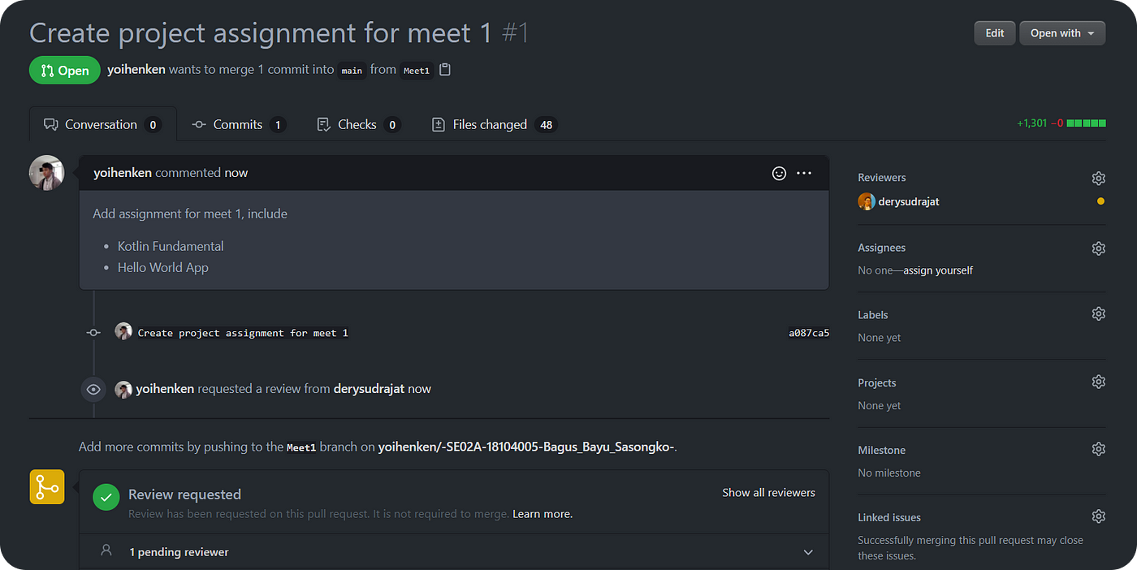Open the Milestone gear settings
Screen dimensions: 1137x570
[x=1098, y=450]
